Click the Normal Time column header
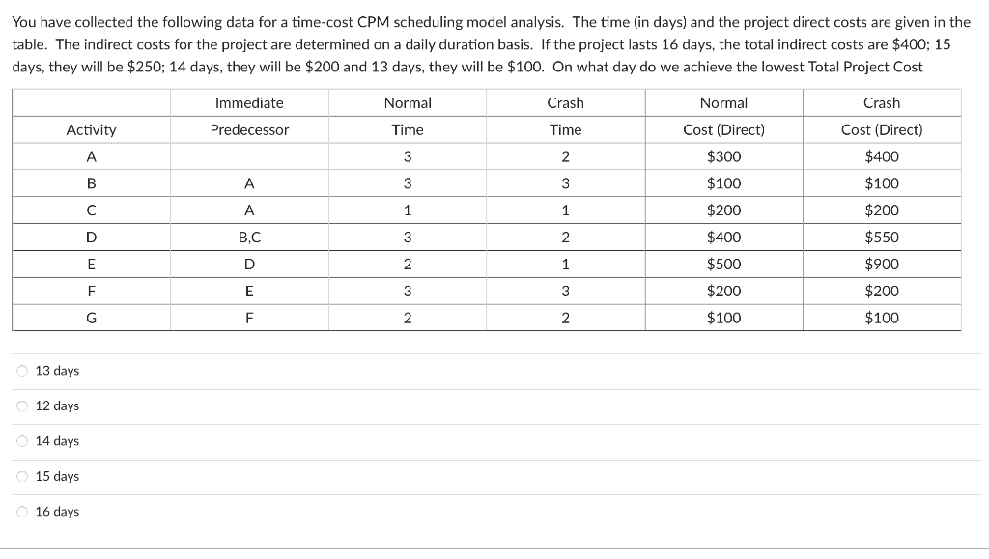Viewport: 989px width, 559px height. [407, 116]
